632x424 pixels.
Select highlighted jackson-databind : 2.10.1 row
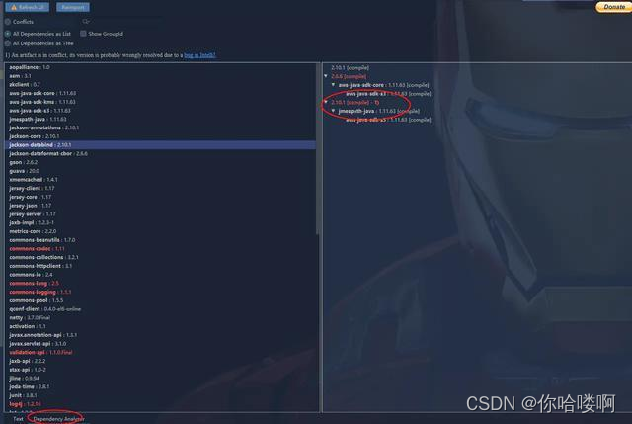tap(160, 145)
